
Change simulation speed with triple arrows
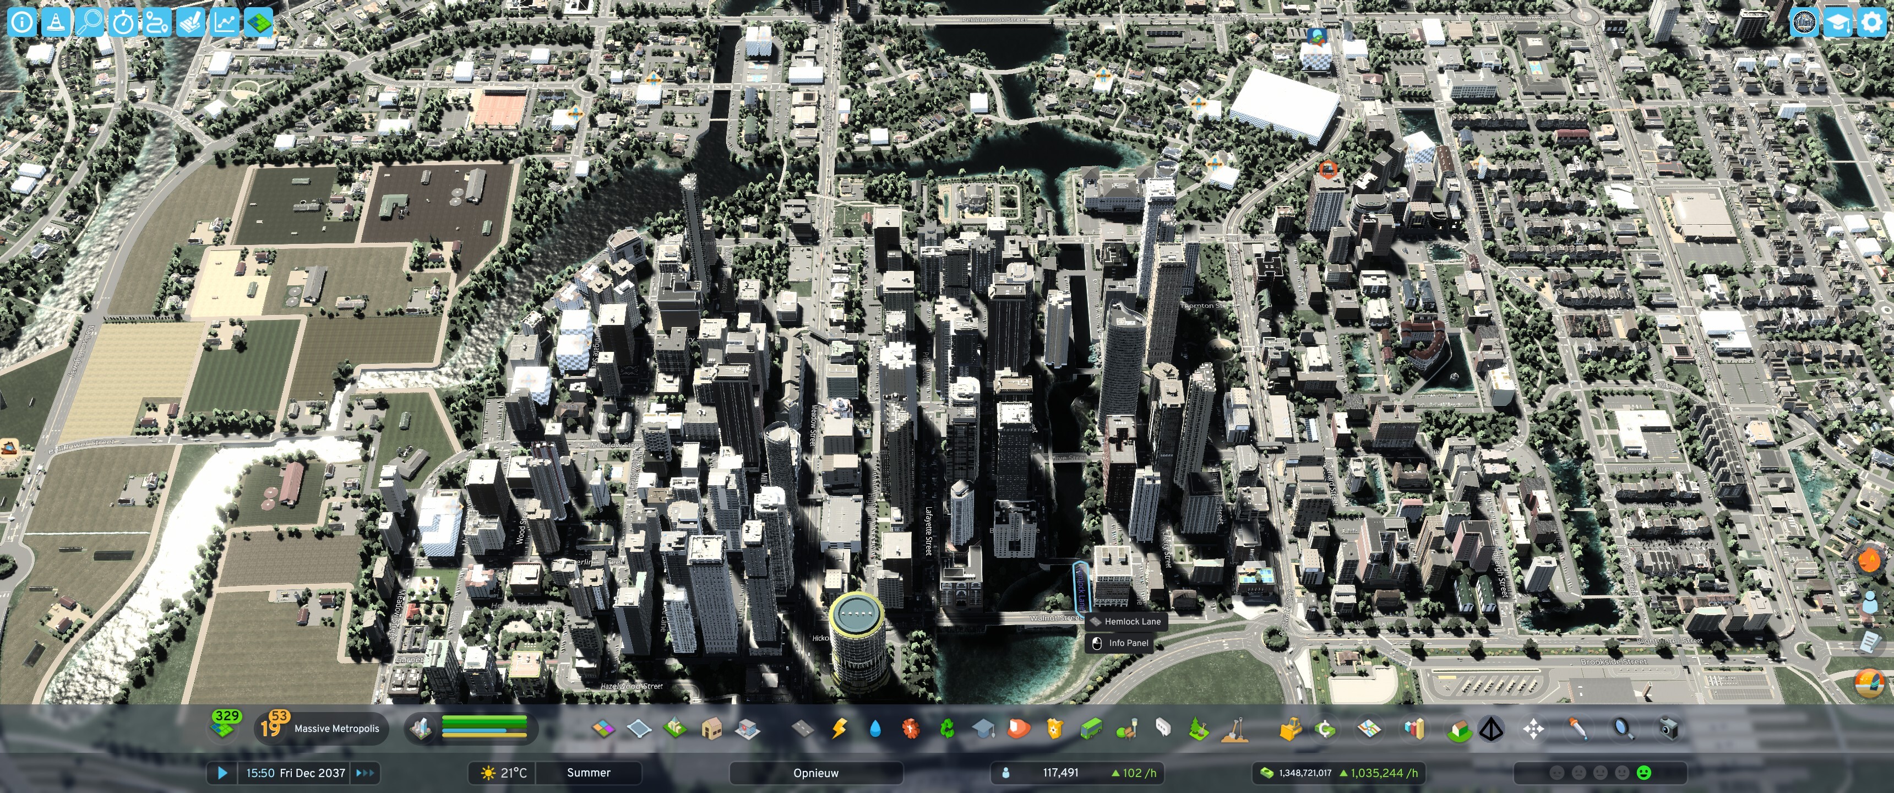pyautogui.click(x=366, y=773)
